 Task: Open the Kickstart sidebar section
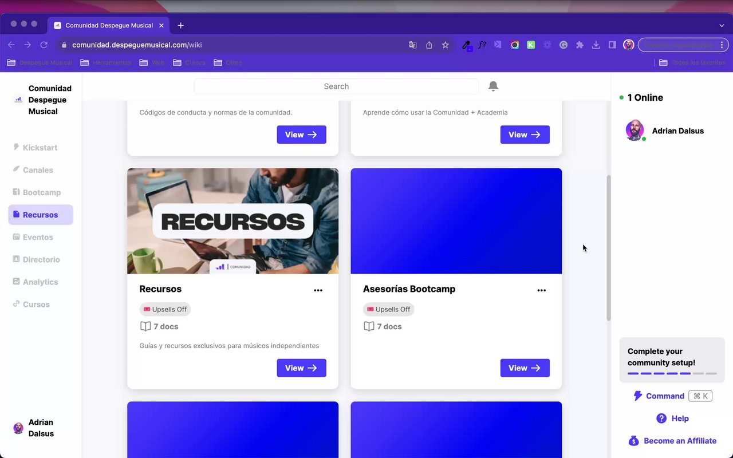(40, 148)
